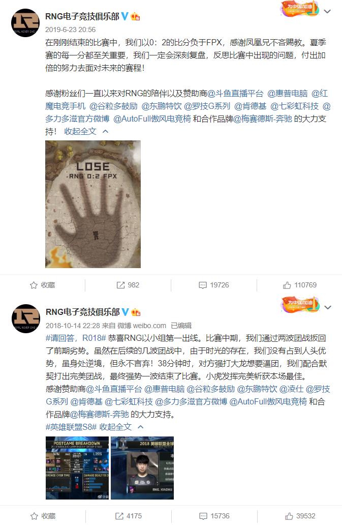Repost the second post showing 4175
This screenshot has height=526, width=342.
(x=128, y=516)
